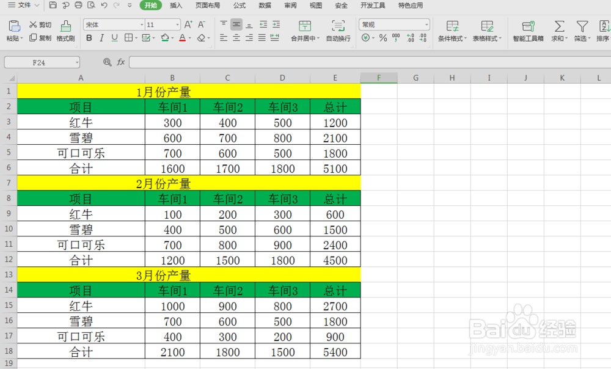Click the Table Style (表格样式) icon
The image size is (611, 369).
point(487,26)
